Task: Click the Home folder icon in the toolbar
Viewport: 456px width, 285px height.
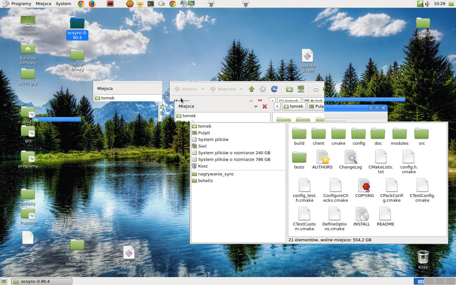Action: click(289, 89)
